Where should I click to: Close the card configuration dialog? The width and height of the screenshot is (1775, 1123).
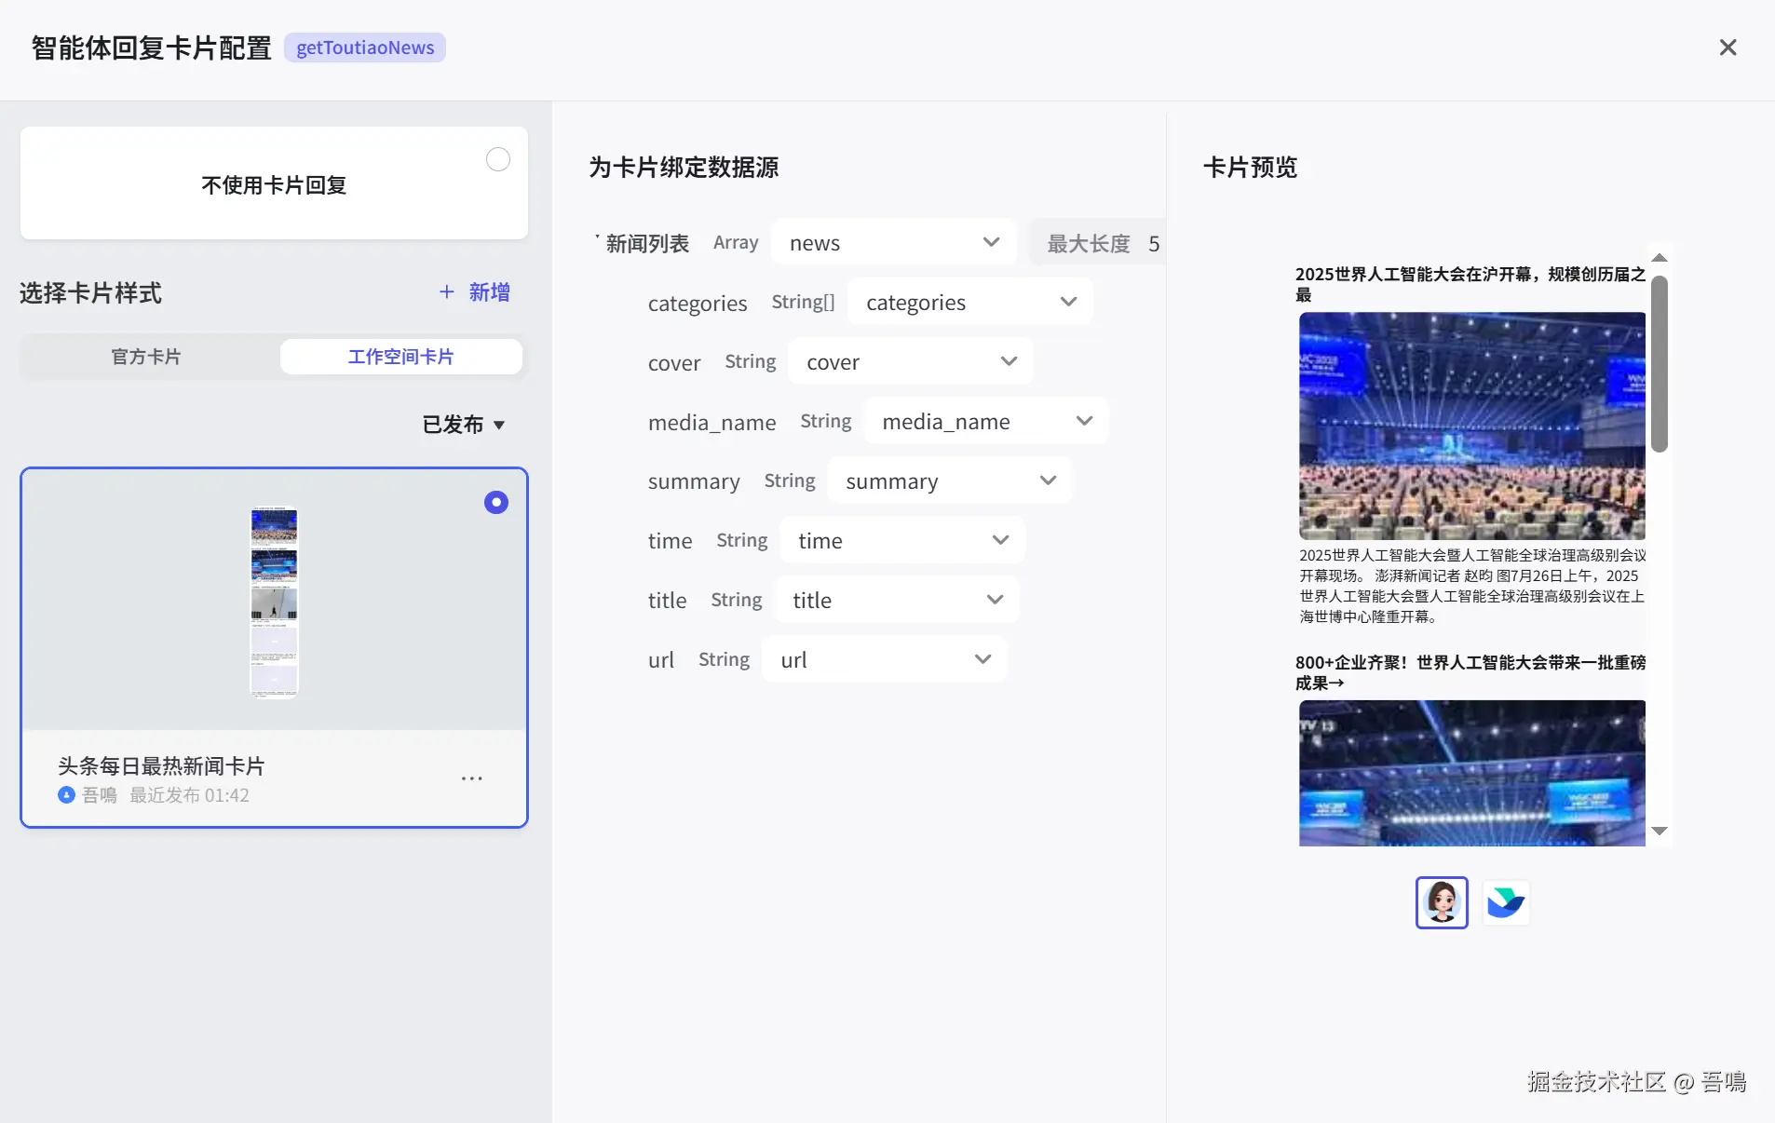point(1728,47)
